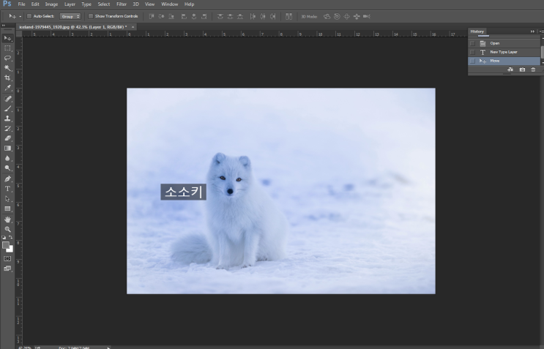
Task: Activate the Hand tool
Action: pos(8,219)
